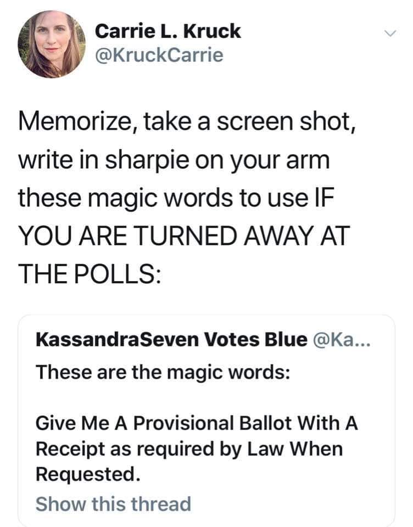Image resolution: width=413 pixels, height=527 pixels.
Task: Click the Carrie L. Kruck display name
Action: 168,31
